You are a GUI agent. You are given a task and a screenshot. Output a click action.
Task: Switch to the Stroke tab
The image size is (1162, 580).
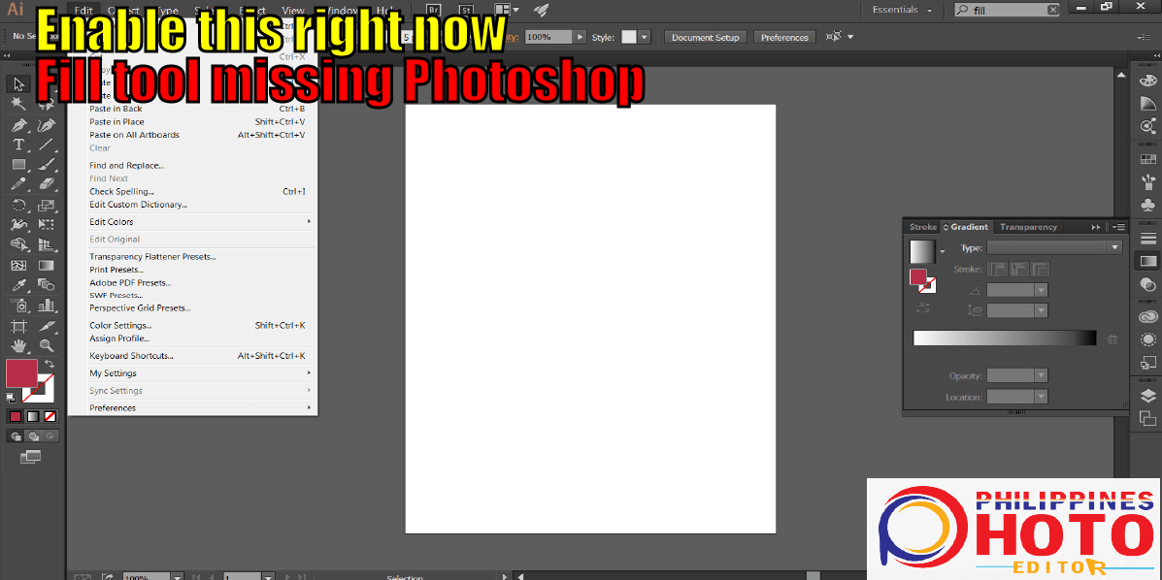922,227
